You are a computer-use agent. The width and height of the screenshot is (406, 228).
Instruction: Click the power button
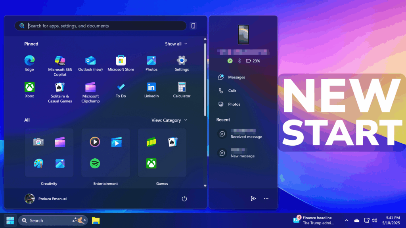click(184, 199)
